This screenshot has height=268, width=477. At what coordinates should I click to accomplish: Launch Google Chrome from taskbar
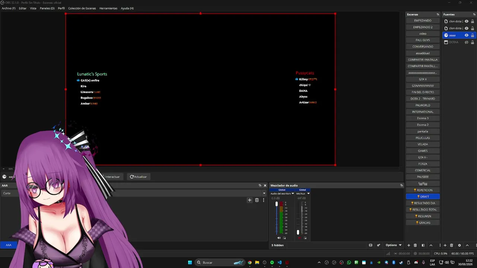click(250, 262)
